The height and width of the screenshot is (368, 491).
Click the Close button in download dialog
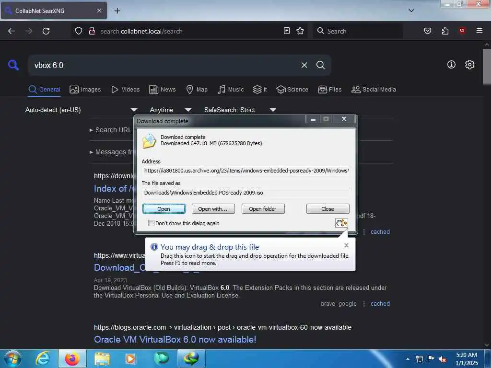(x=327, y=209)
